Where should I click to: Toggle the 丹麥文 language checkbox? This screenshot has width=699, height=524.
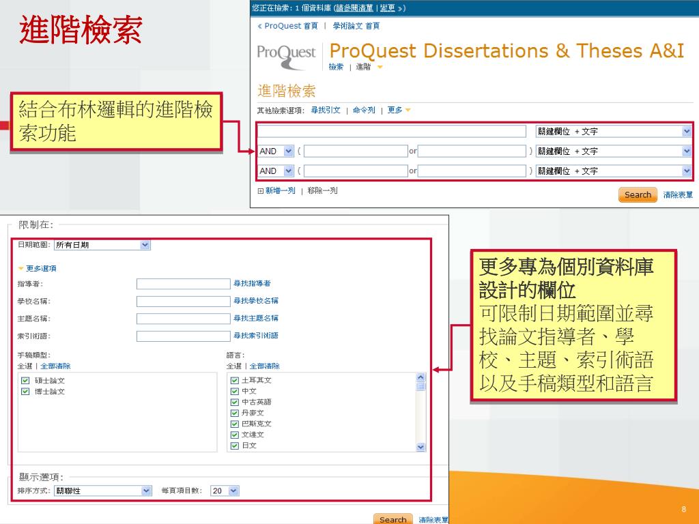point(235,413)
